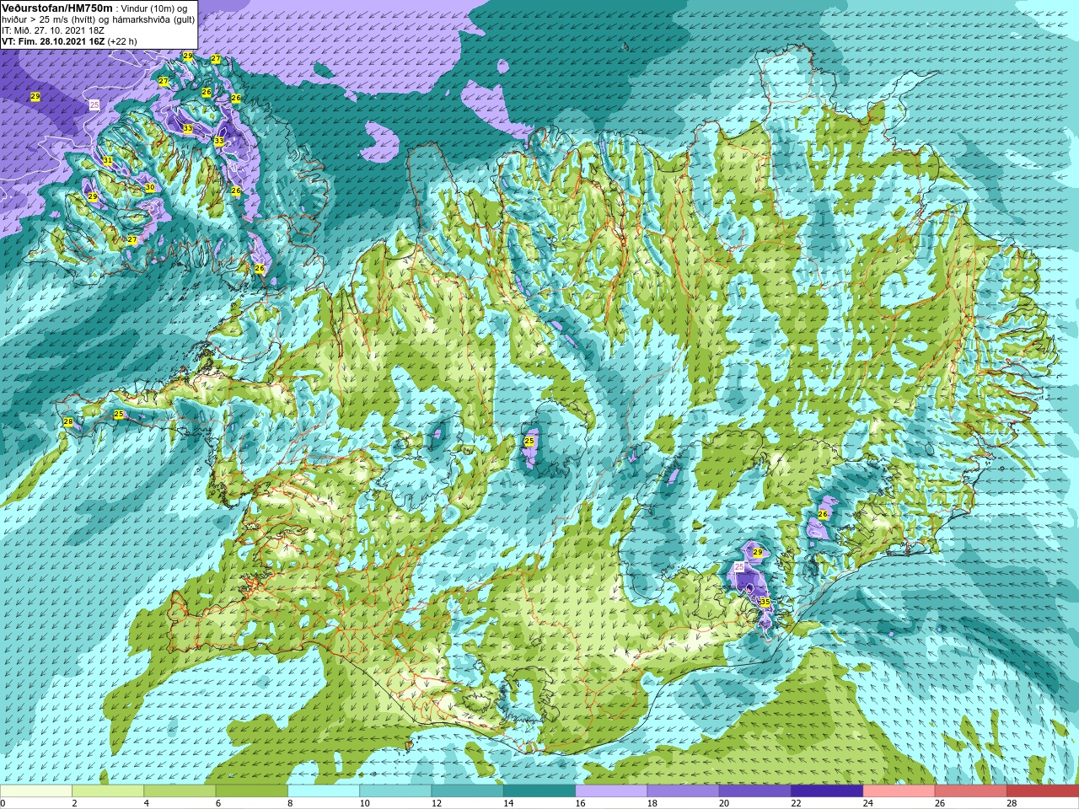
Task: Pick the 4–6 green legend swatch
Action: point(180,791)
